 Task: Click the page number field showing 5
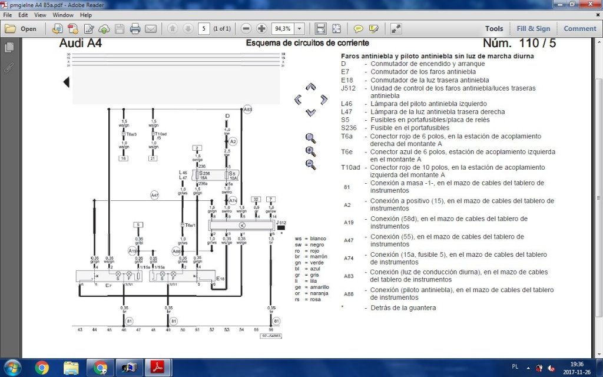[x=204, y=29]
